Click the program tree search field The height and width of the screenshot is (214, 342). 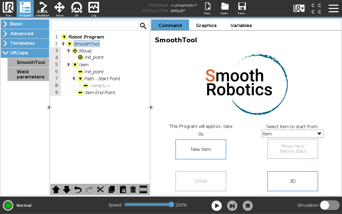[x=95, y=26]
